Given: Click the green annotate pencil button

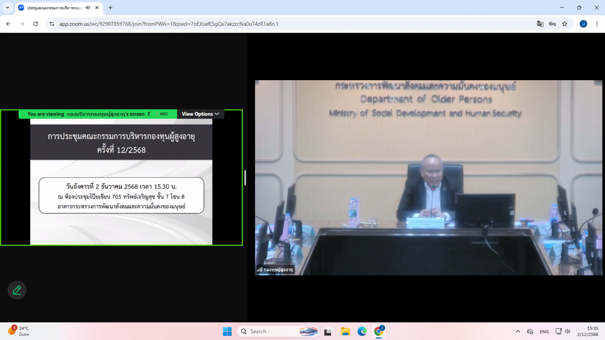Looking at the screenshot, I should 17,290.
